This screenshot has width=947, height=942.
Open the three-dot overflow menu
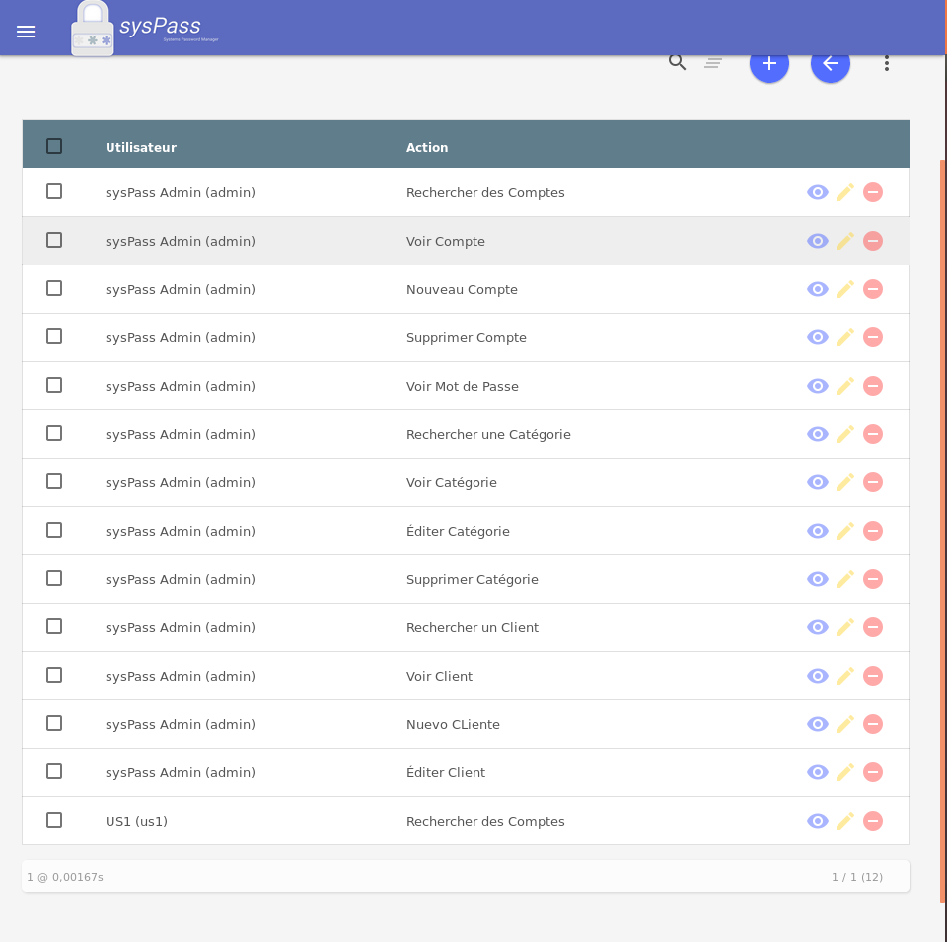pyautogui.click(x=886, y=62)
